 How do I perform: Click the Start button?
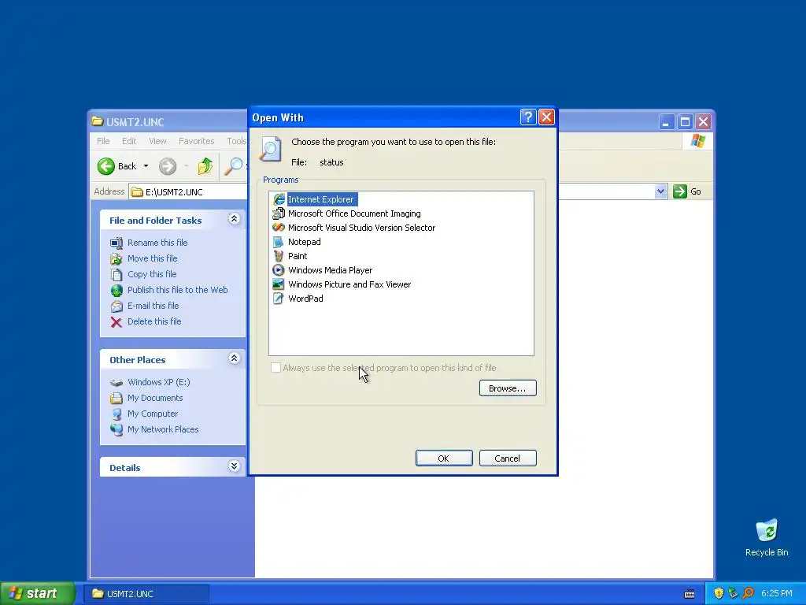(x=38, y=593)
